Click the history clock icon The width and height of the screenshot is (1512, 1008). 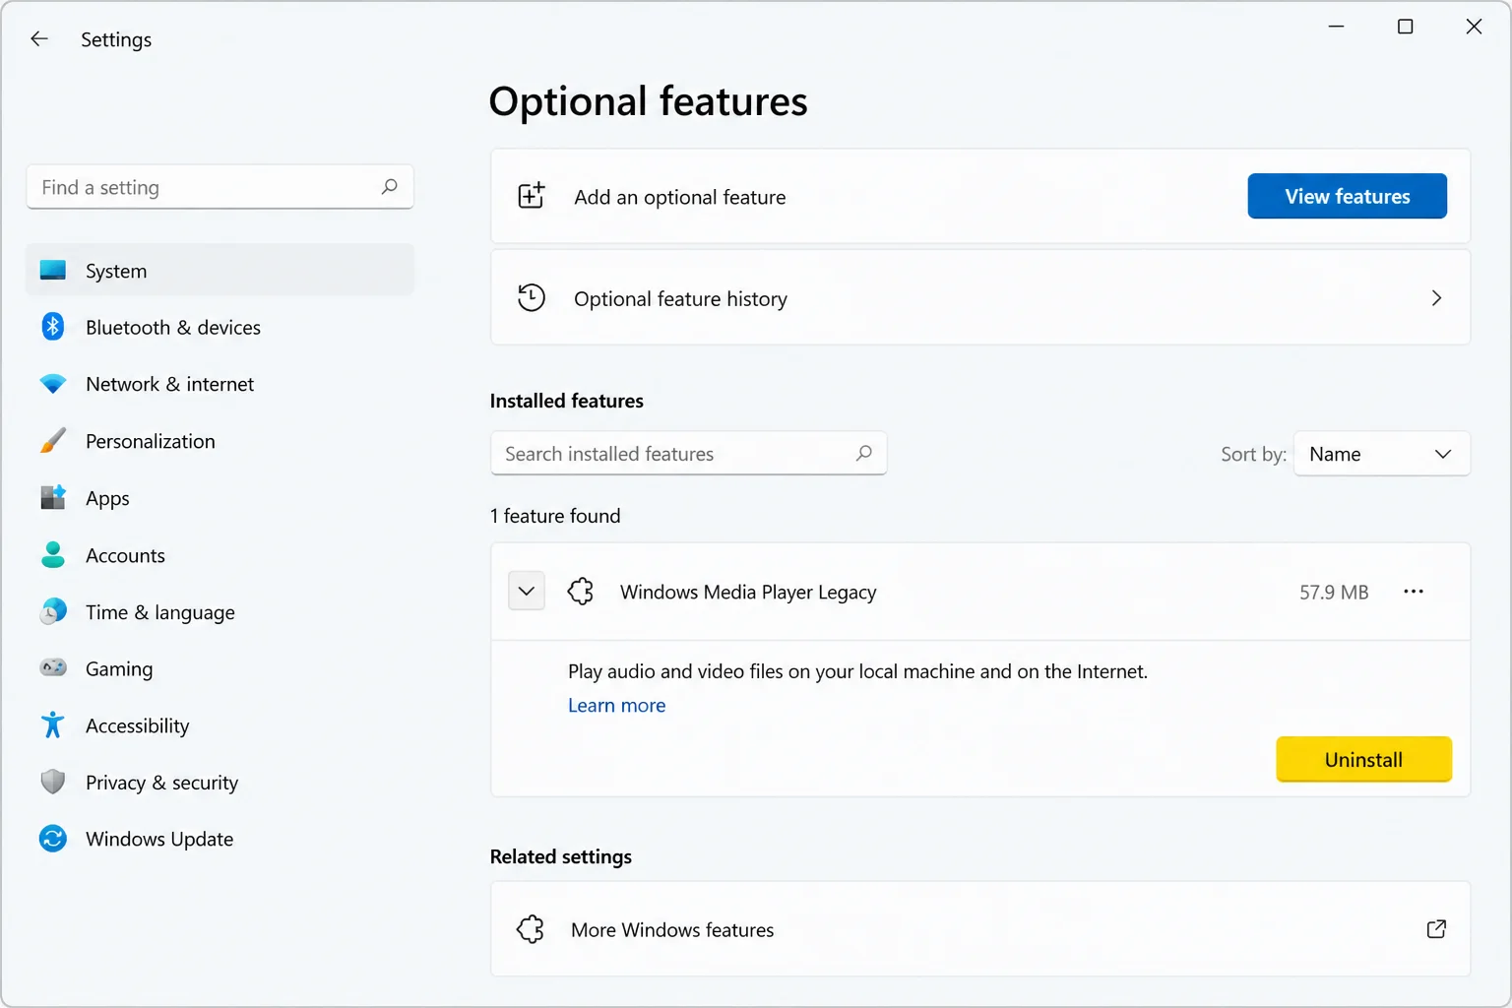(532, 297)
